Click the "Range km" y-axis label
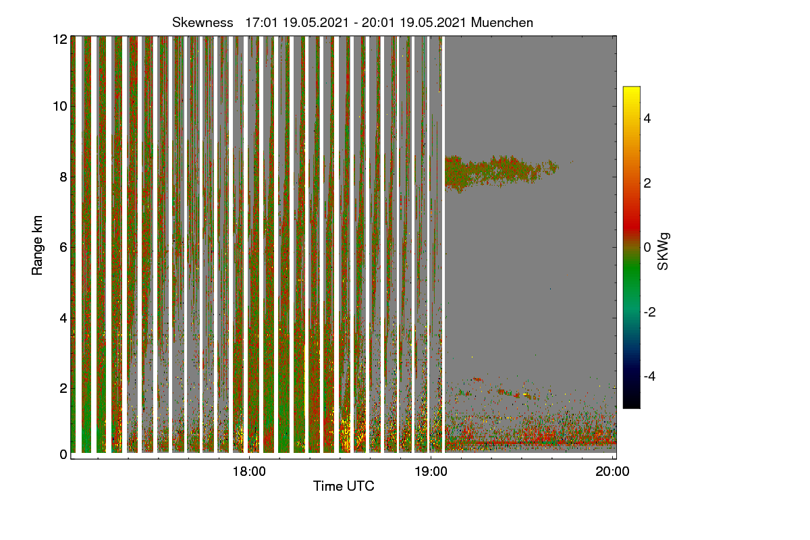The width and height of the screenshot is (810, 540). [38, 246]
